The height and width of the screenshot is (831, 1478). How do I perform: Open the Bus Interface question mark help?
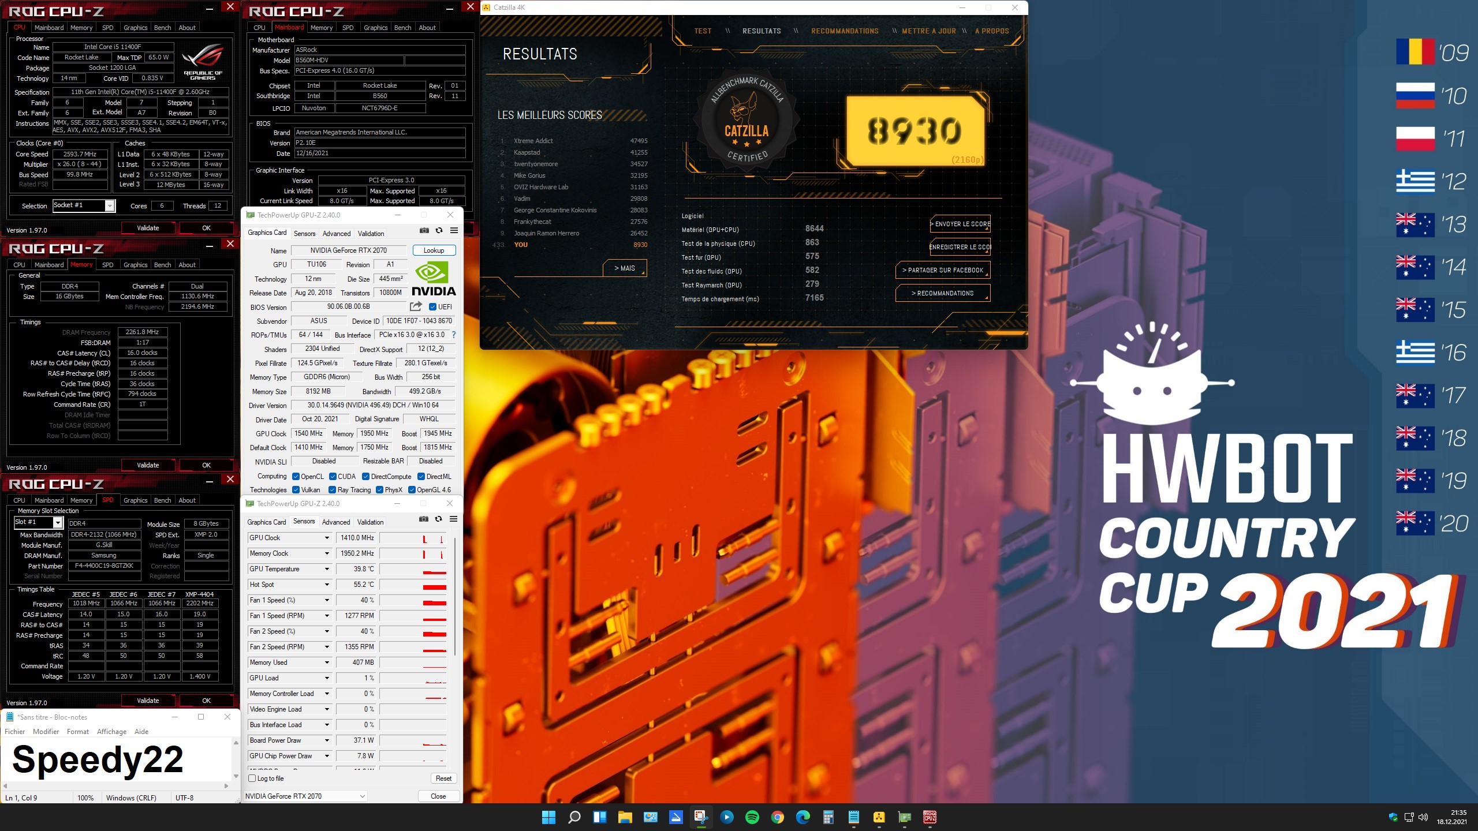point(453,335)
